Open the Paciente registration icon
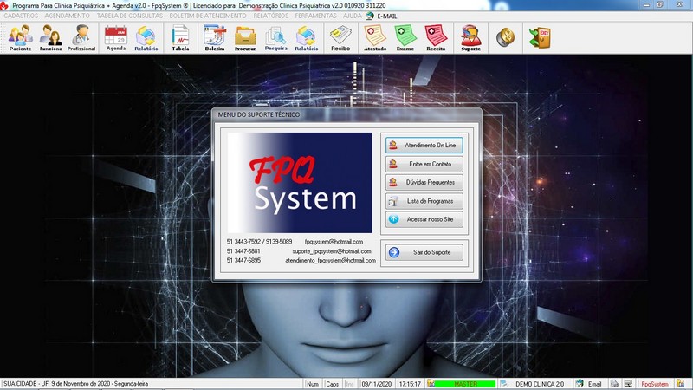693x390 pixels. 21,38
